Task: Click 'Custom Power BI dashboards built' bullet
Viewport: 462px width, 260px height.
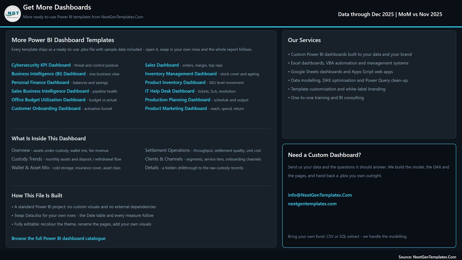Action: (350, 54)
